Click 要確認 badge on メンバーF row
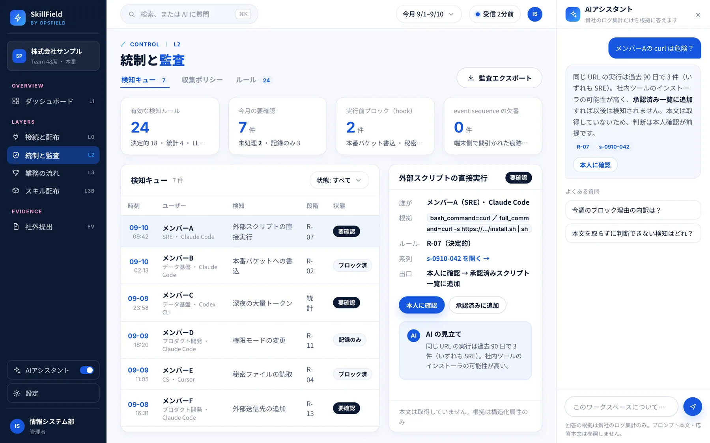The height and width of the screenshot is (443, 710). click(346, 408)
